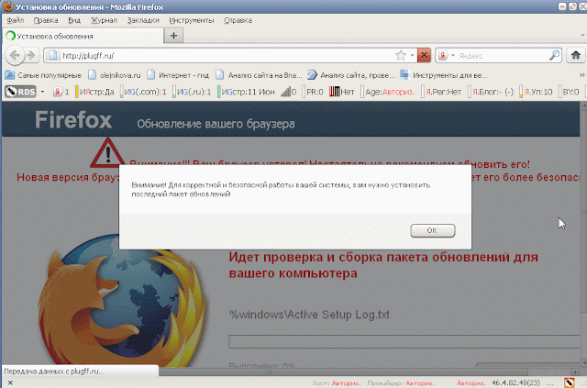
Task: Go to home page via house icon
Action: (x=576, y=55)
